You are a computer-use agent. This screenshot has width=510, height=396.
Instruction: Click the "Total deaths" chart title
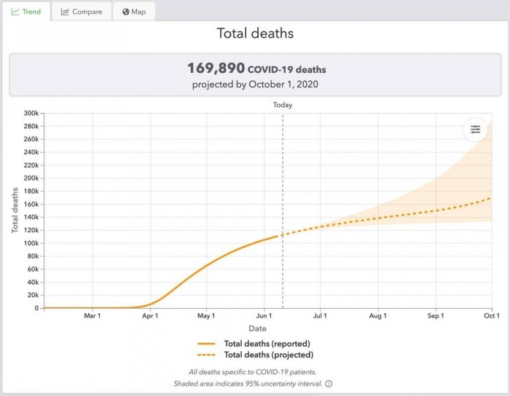pos(255,33)
